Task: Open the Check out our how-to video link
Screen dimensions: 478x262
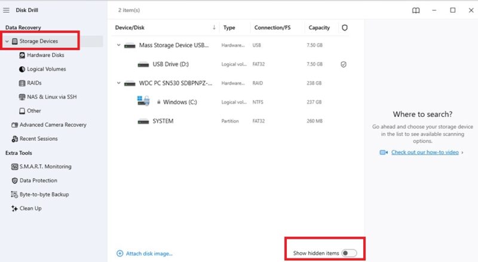Action: (424, 152)
